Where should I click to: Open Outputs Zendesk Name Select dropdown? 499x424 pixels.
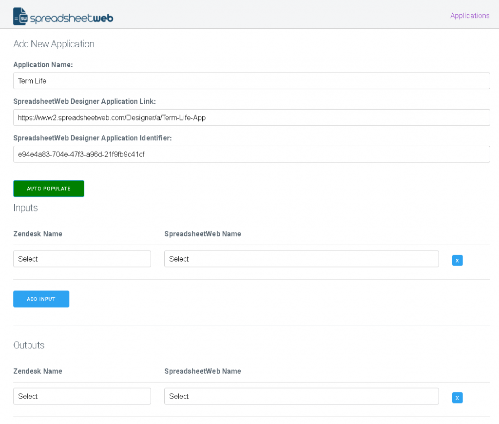click(x=82, y=396)
